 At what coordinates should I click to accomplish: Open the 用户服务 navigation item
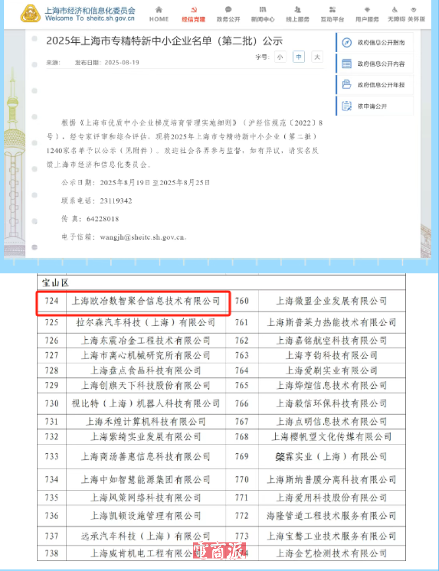(367, 15)
